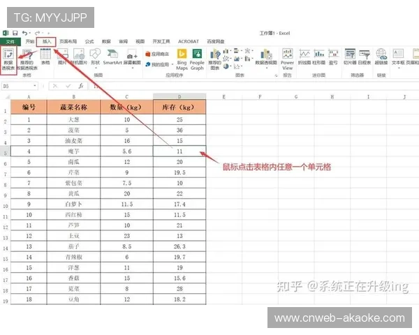419x335 pixels.
Task: Open the Data (数据) tab
Action: click(106, 41)
